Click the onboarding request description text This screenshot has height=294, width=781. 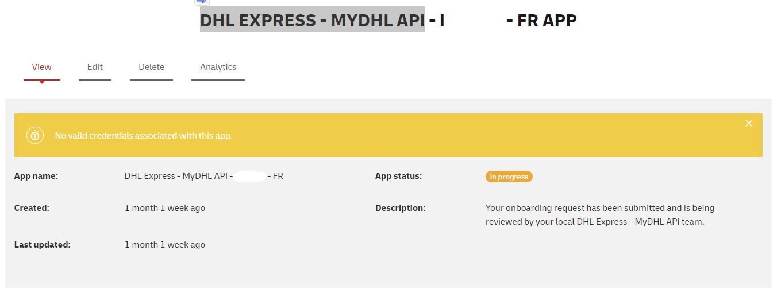pos(599,214)
